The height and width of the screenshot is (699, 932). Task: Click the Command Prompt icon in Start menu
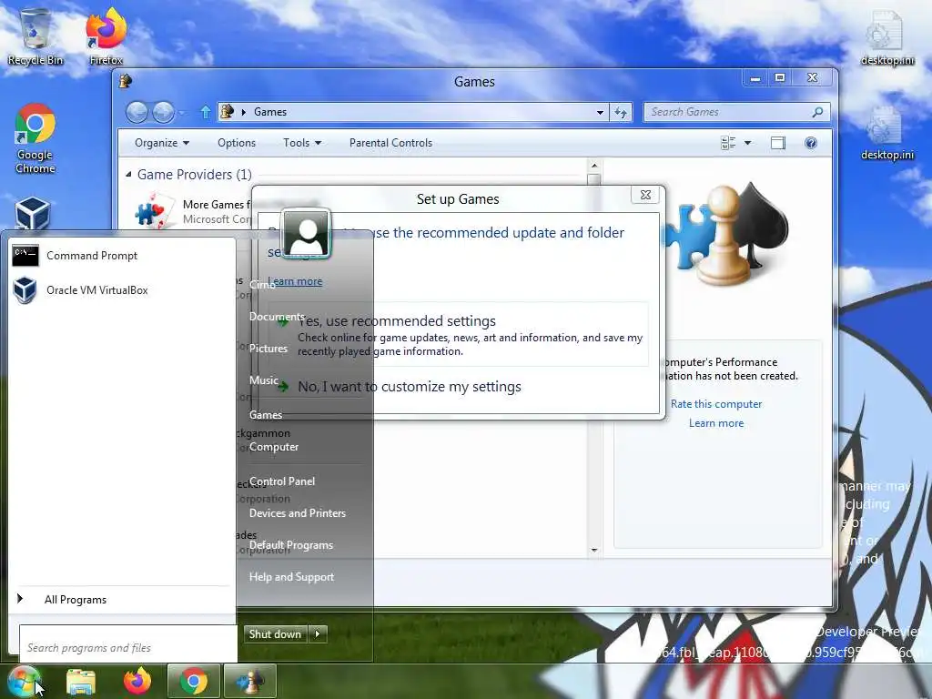[25, 256]
